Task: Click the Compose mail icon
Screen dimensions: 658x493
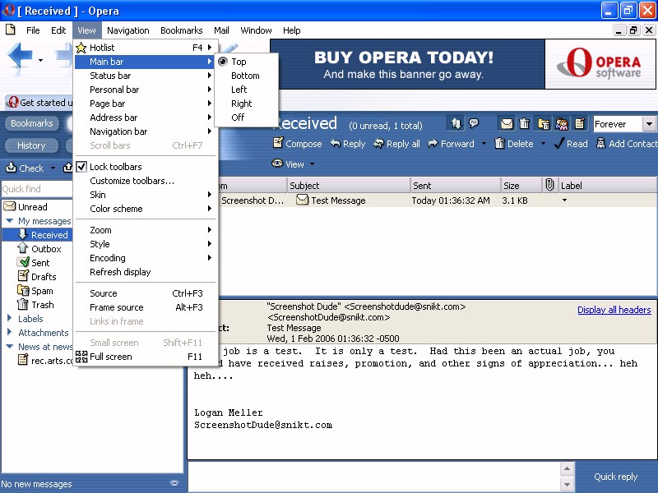Action: click(x=278, y=144)
